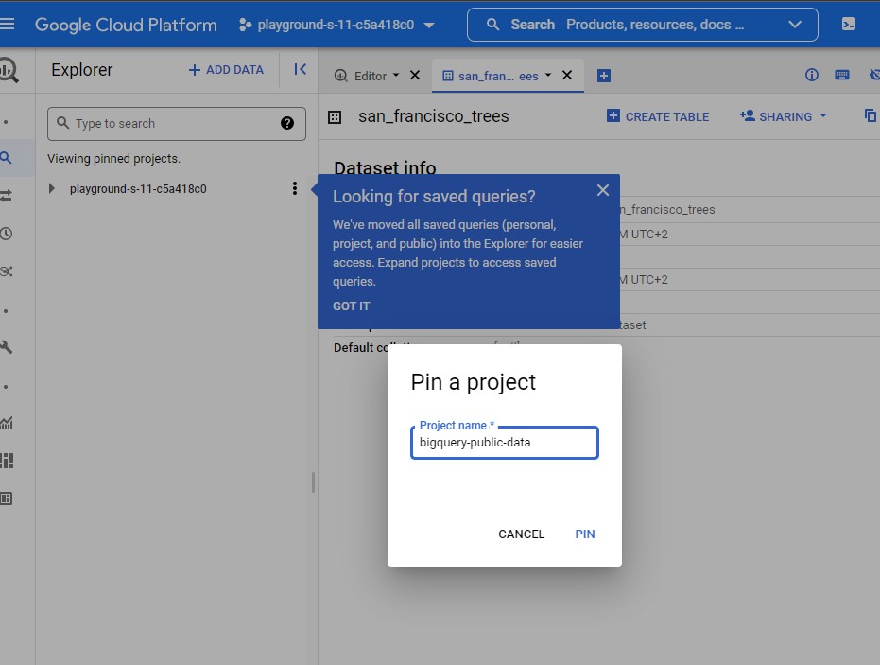Click the Dataset info heading
Viewport: 880px width, 665px height.
[385, 168]
